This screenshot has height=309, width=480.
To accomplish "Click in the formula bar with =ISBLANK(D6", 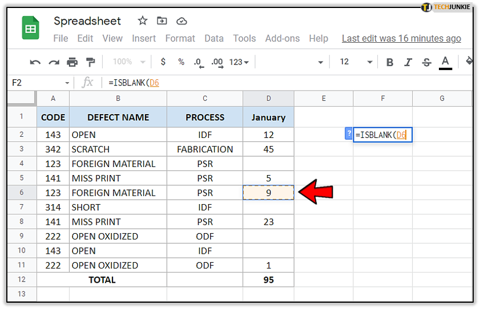I will point(288,83).
